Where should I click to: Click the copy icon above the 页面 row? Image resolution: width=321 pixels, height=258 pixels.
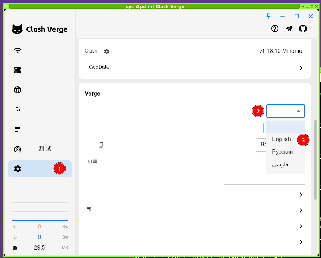(101, 145)
